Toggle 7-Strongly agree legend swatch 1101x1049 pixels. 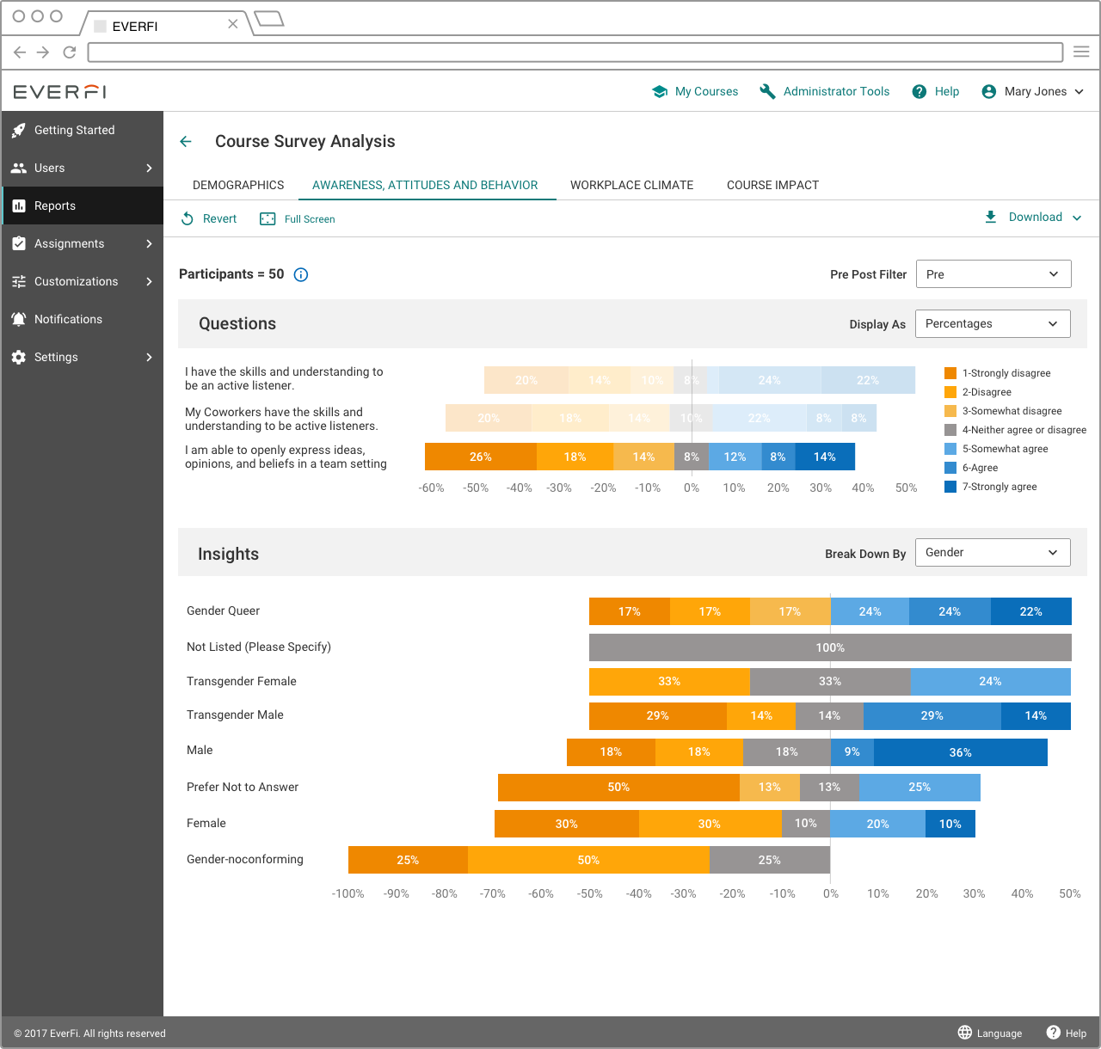(950, 487)
